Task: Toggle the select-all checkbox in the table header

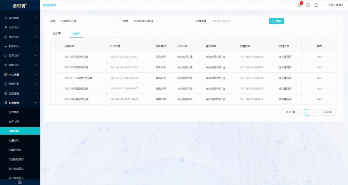Action: (x=56, y=46)
